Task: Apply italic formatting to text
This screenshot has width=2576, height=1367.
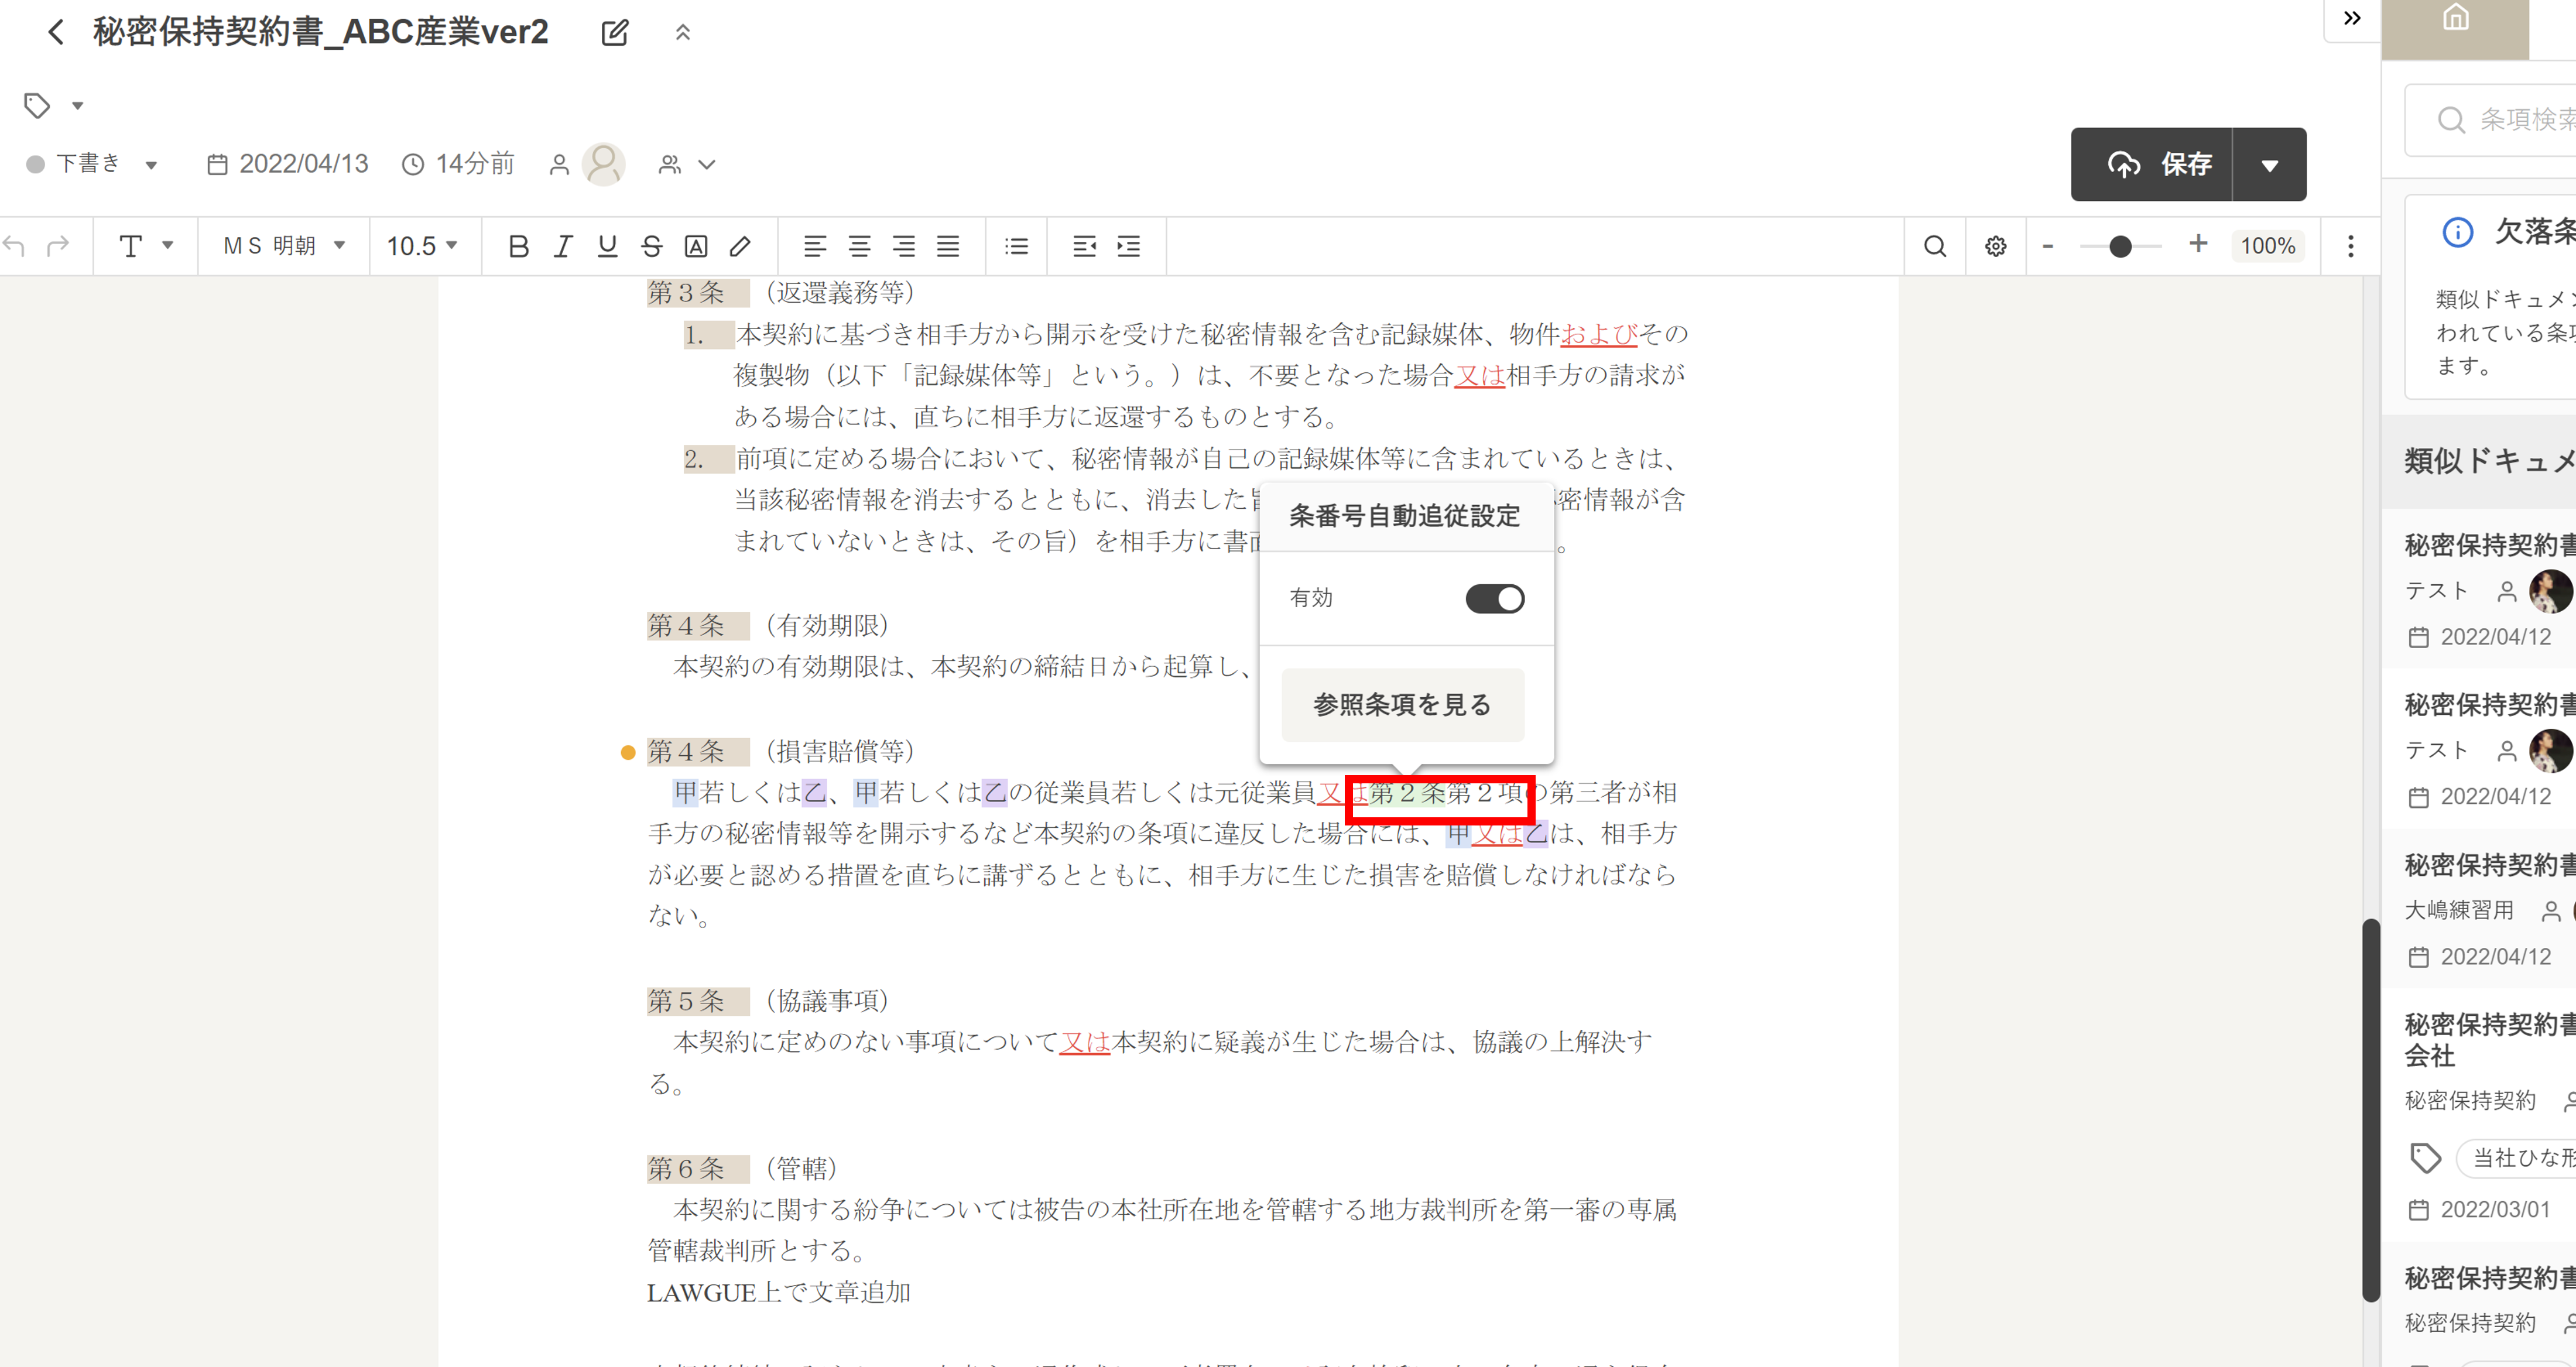Action: pyautogui.click(x=563, y=246)
